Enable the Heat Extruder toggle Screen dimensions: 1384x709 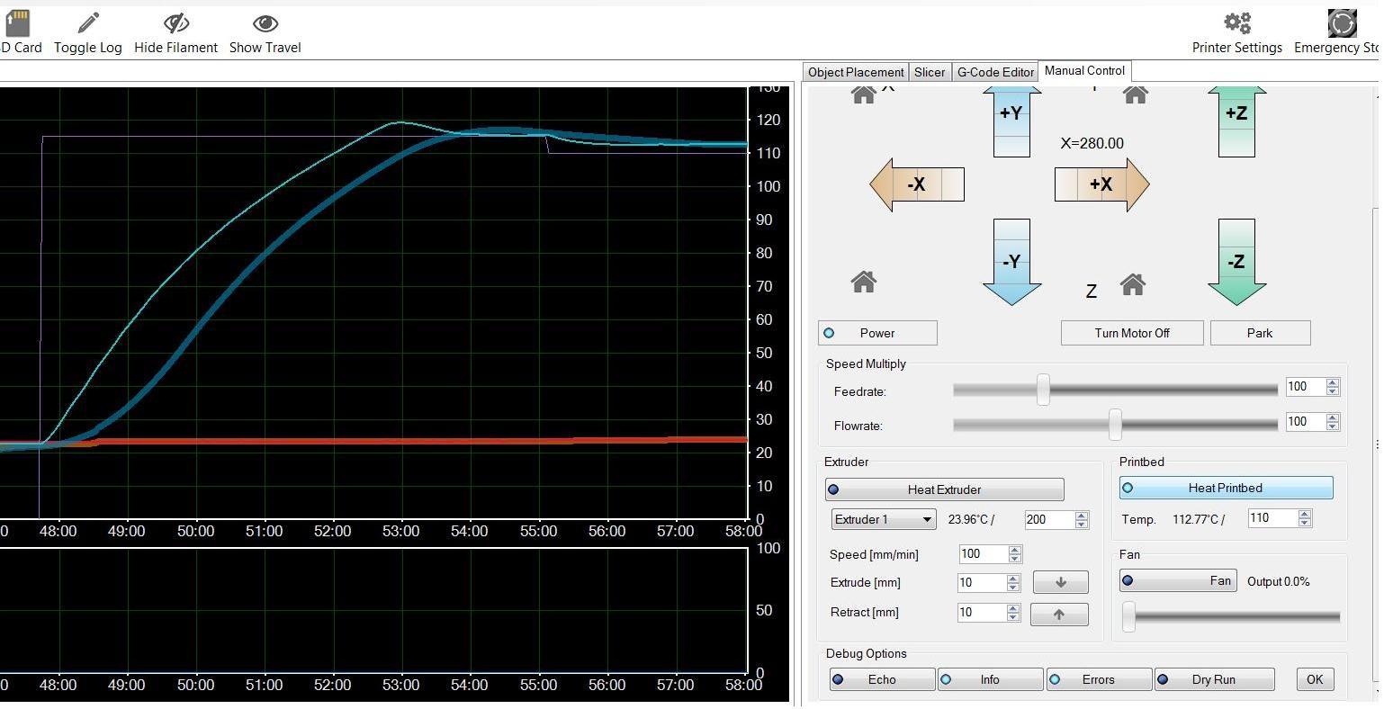point(944,489)
